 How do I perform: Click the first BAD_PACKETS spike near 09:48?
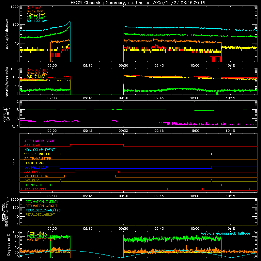[167, 189]
